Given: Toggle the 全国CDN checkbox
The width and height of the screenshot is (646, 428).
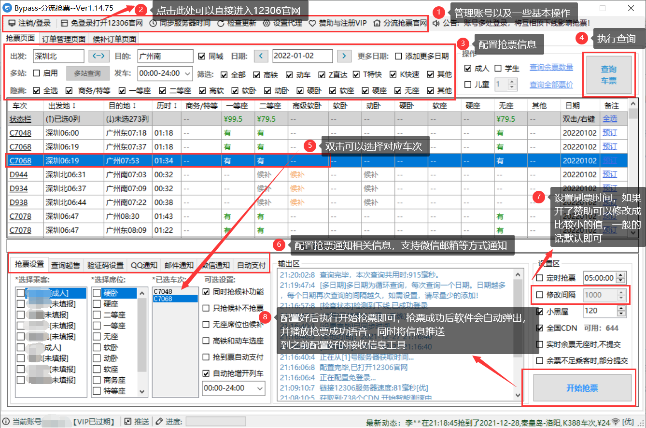Looking at the screenshot, I should (x=540, y=328).
